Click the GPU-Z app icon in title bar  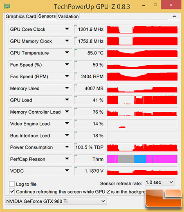pos(7,6)
